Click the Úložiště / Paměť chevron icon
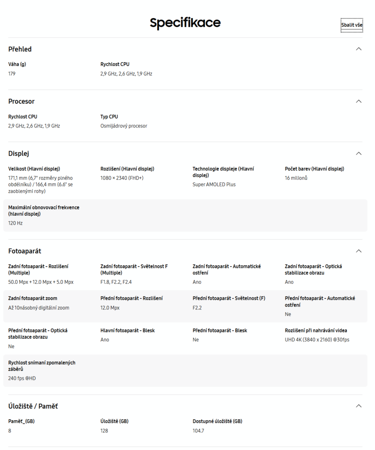The width and height of the screenshot is (375, 450). pyautogui.click(x=359, y=406)
